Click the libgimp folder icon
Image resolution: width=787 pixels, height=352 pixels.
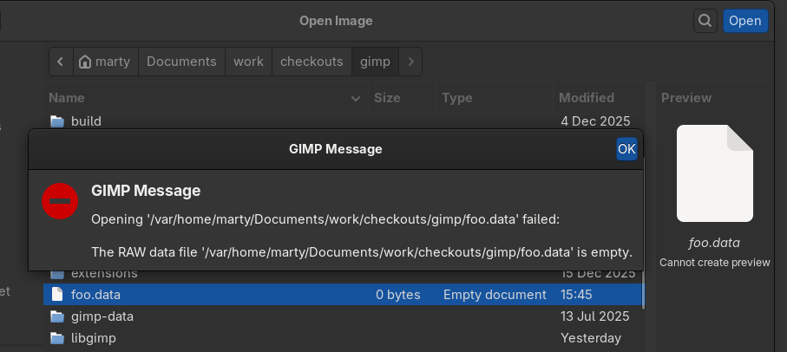(x=57, y=338)
